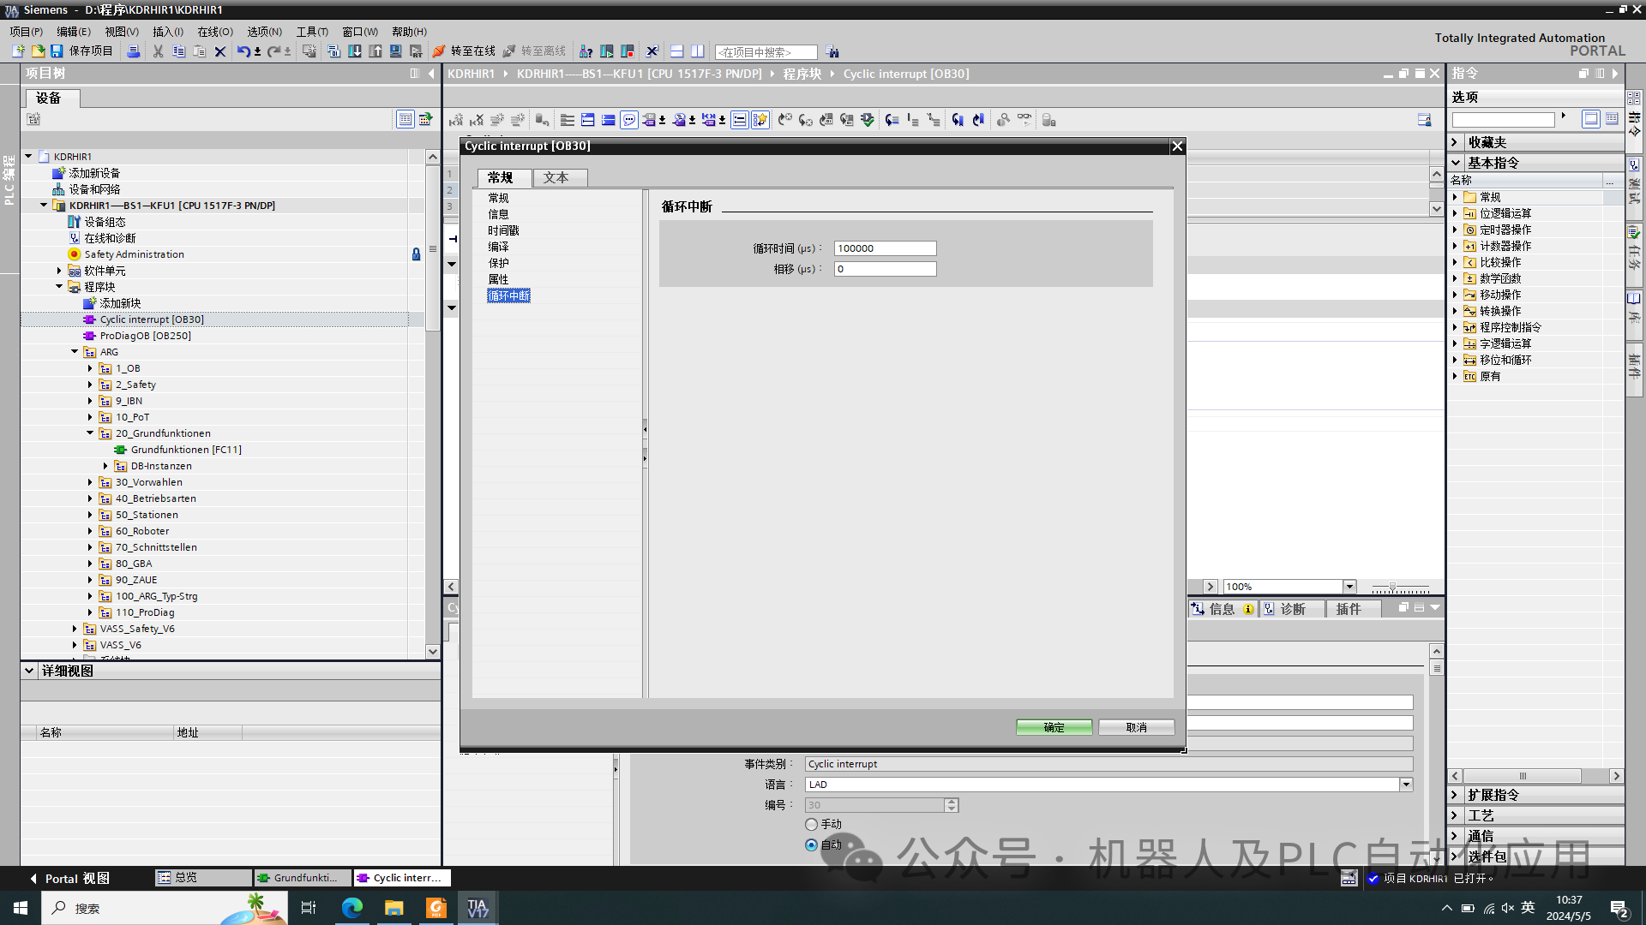Click the Cyclic interrupt tab in bottom bar
The height and width of the screenshot is (925, 1646).
pos(402,878)
